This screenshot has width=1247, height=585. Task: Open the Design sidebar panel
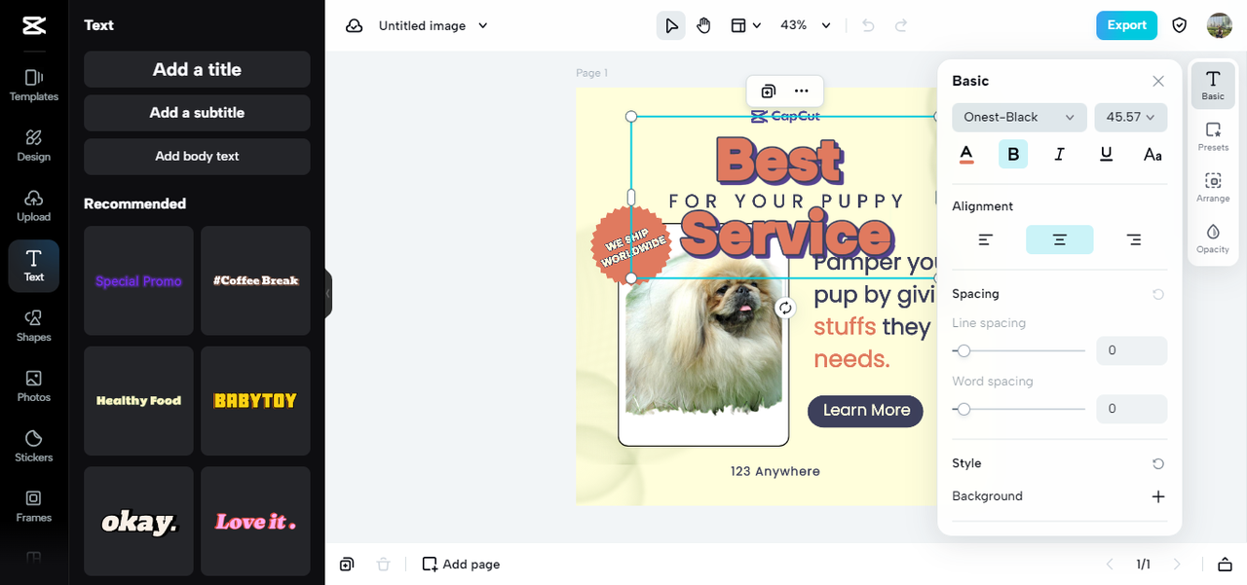click(x=34, y=145)
